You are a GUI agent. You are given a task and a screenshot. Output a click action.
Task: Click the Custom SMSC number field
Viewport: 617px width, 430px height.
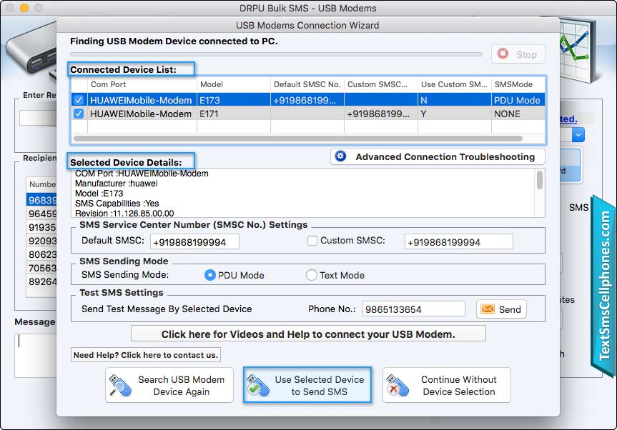(x=459, y=241)
